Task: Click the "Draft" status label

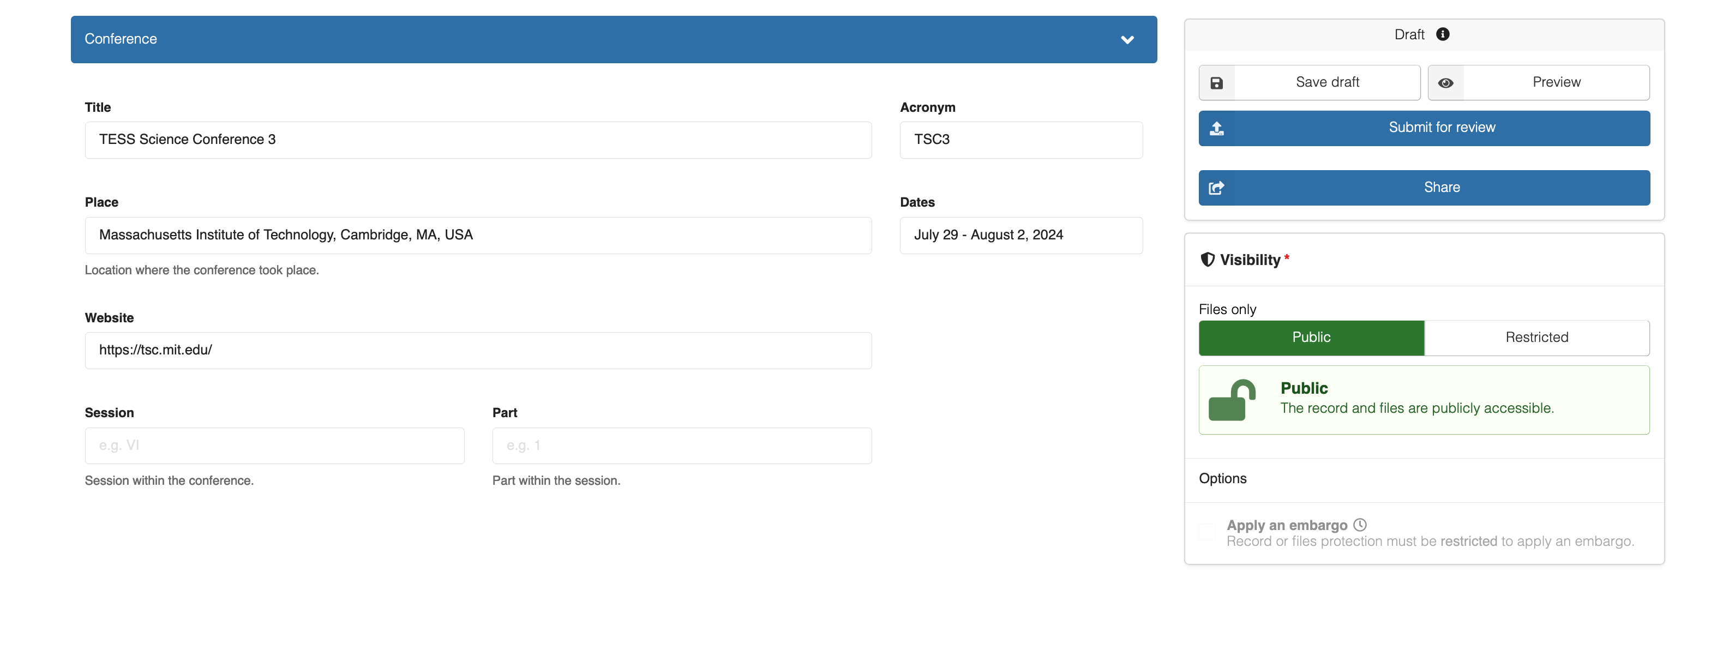Action: point(1409,34)
